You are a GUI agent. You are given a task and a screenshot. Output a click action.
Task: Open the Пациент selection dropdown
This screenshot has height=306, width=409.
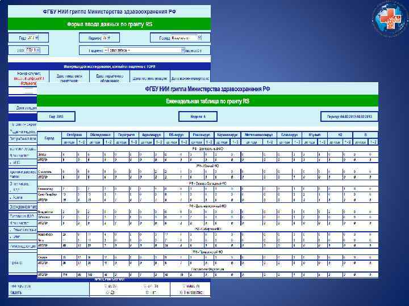pos(144,50)
